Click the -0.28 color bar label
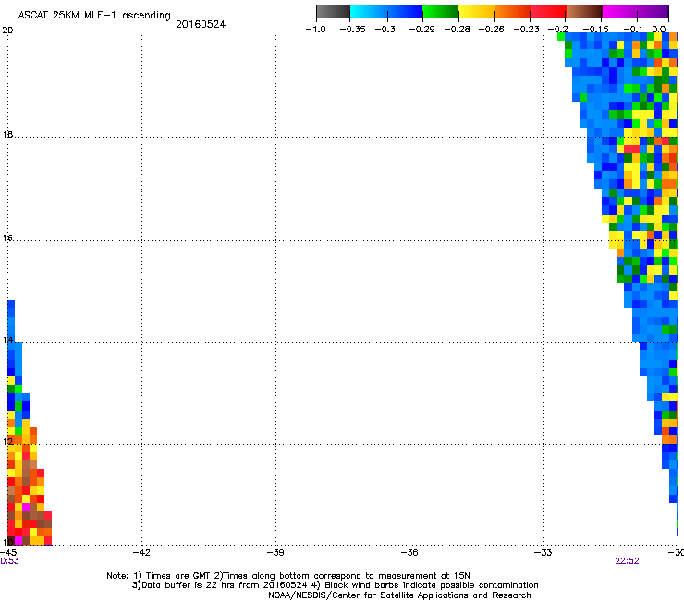The image size is (684, 601). 458,30
